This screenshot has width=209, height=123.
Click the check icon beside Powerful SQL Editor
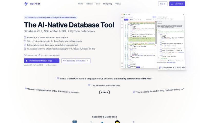click(x=25, y=37)
